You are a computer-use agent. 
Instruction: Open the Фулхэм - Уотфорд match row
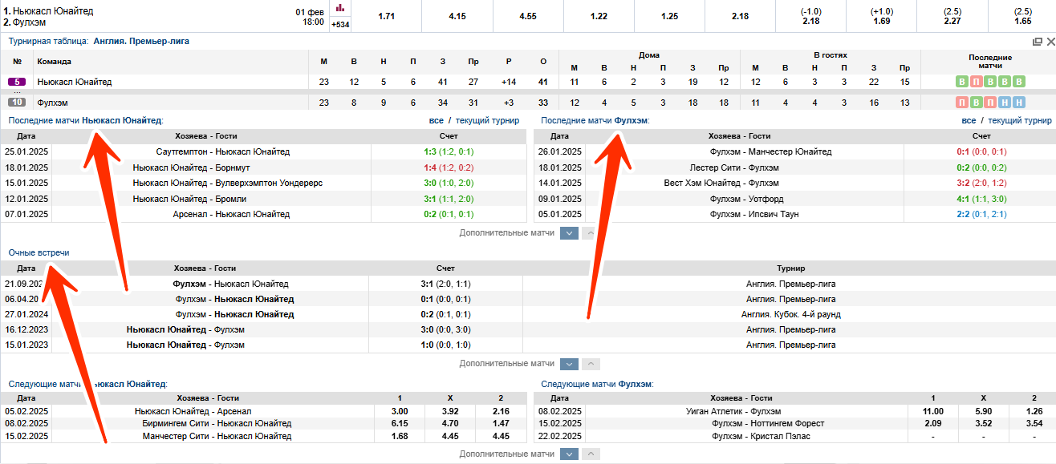click(x=747, y=199)
